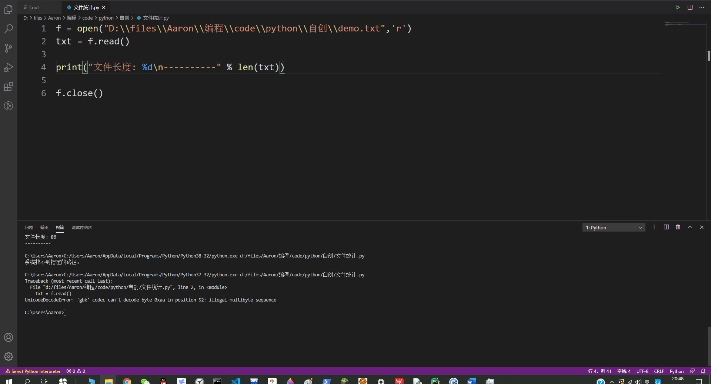Change file encoding via 'UTF-8'

click(642, 371)
